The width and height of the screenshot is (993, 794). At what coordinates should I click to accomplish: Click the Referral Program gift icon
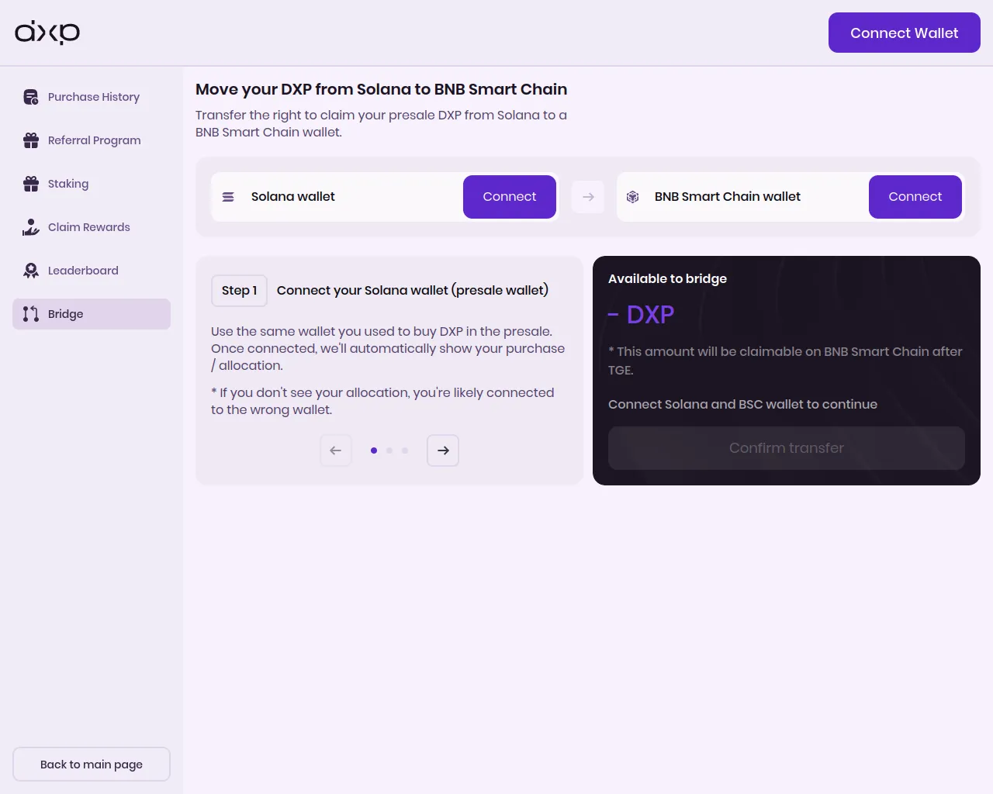(x=31, y=140)
